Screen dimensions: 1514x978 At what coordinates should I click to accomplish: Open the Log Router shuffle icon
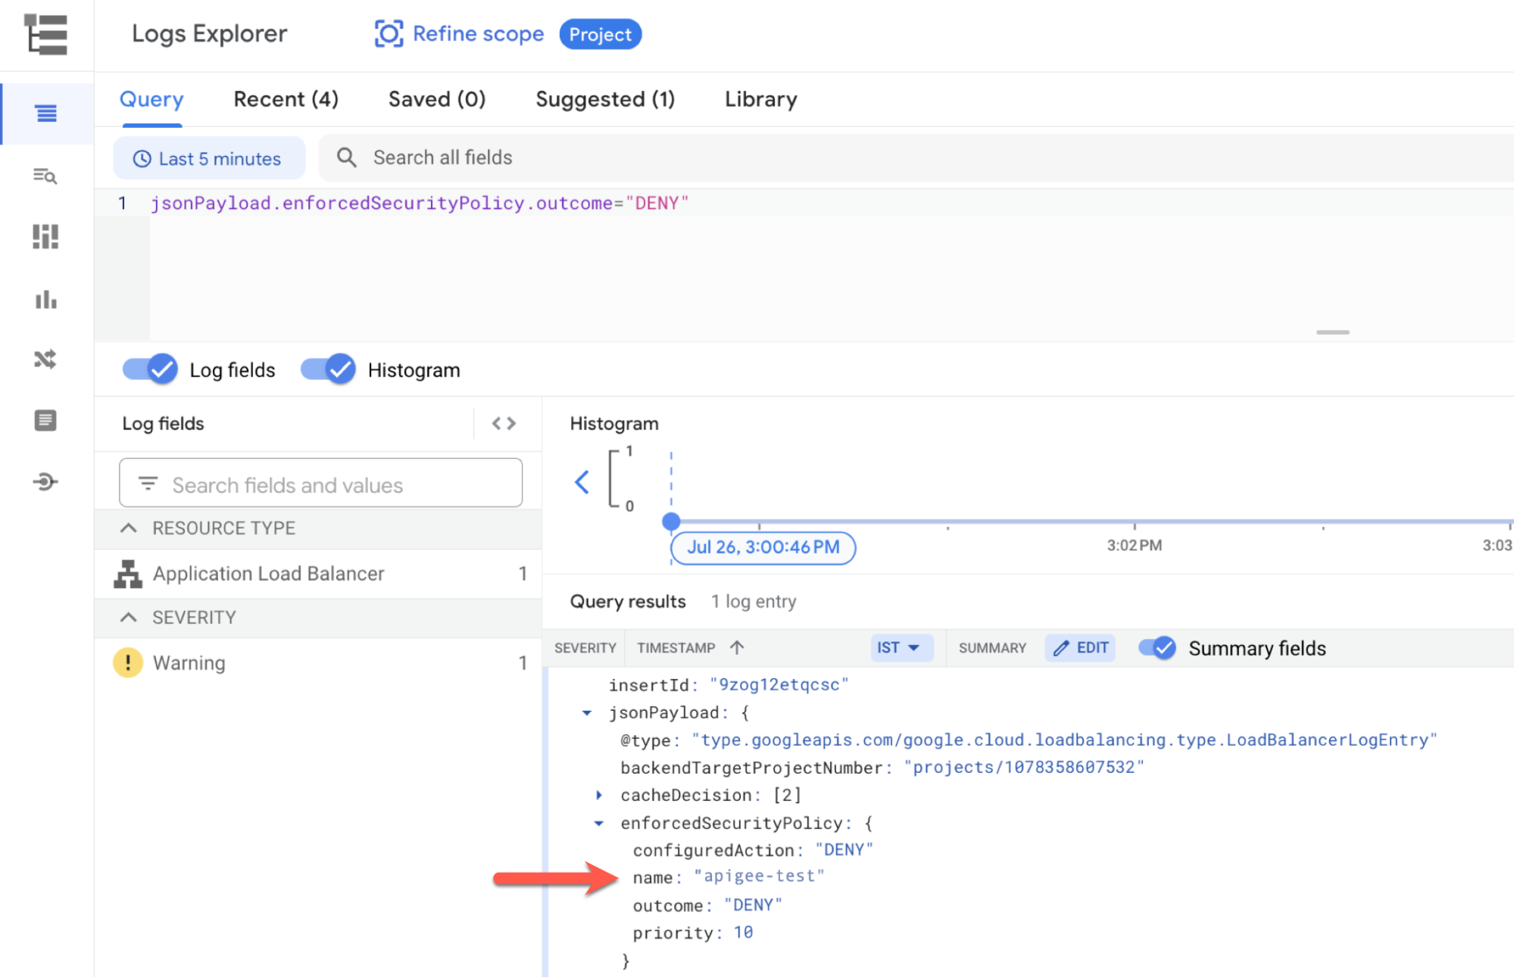point(45,359)
